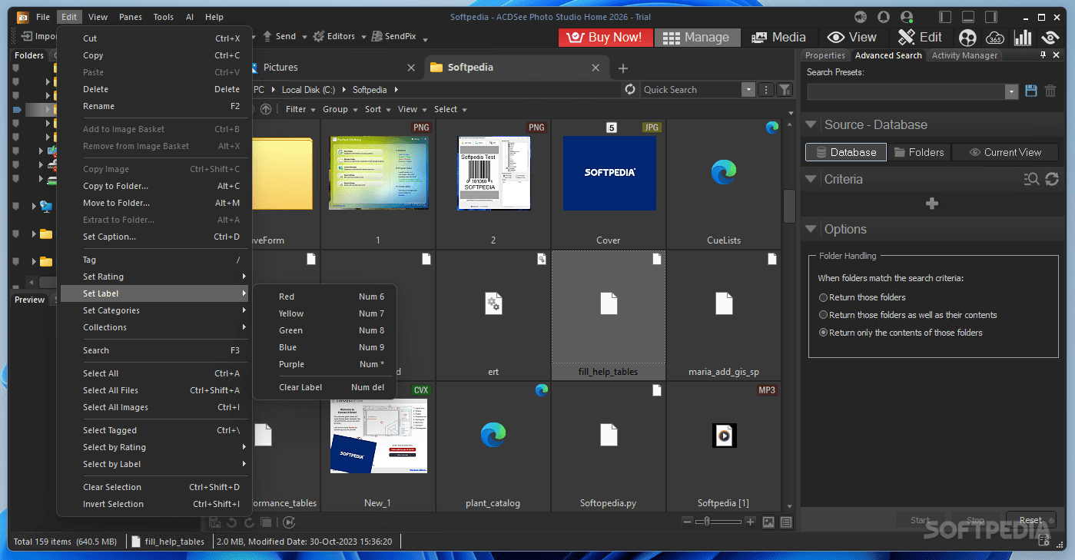Click the Buy Now button
This screenshot has width=1075, height=560.
point(605,37)
